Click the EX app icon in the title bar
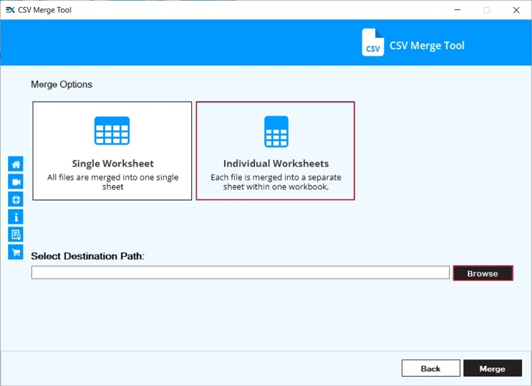The height and width of the screenshot is (386, 532). click(x=10, y=10)
